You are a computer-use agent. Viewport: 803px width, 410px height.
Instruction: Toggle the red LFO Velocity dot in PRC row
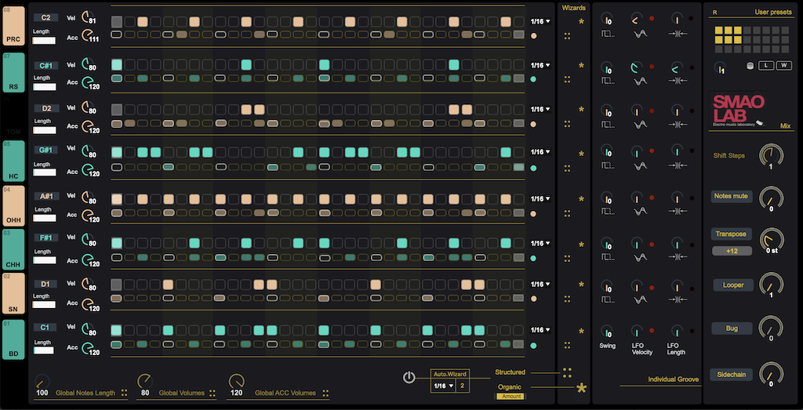coord(652,19)
